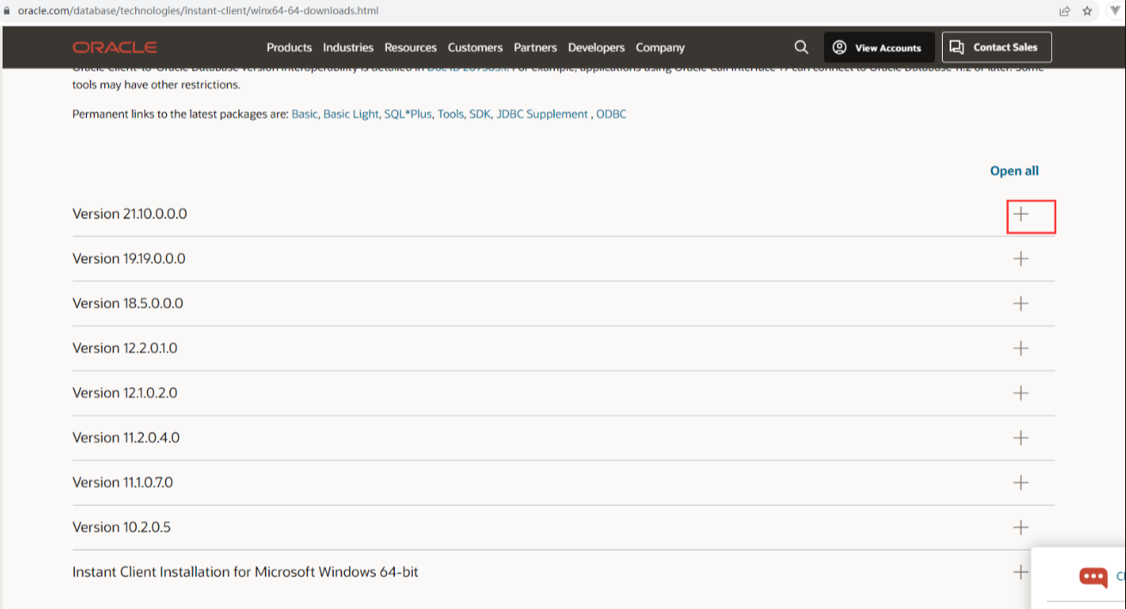Expand the Version 12.2.0.1.0 section

pos(1021,348)
